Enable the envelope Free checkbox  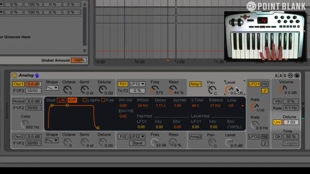pos(103,100)
